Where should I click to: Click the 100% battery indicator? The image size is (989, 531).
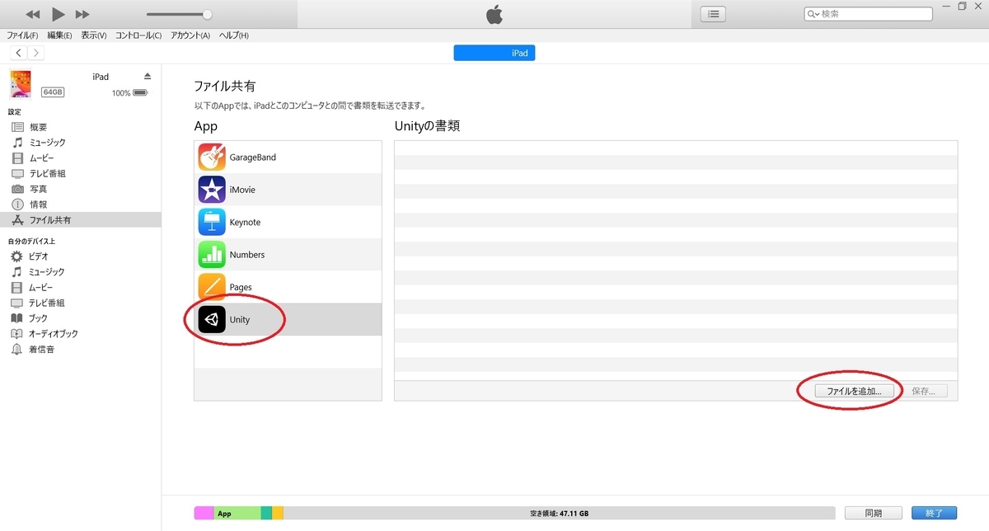click(x=130, y=93)
